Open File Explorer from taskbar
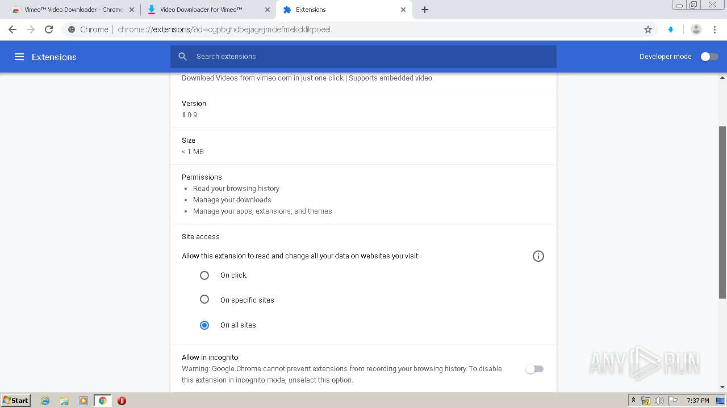The image size is (727, 408). click(x=64, y=401)
